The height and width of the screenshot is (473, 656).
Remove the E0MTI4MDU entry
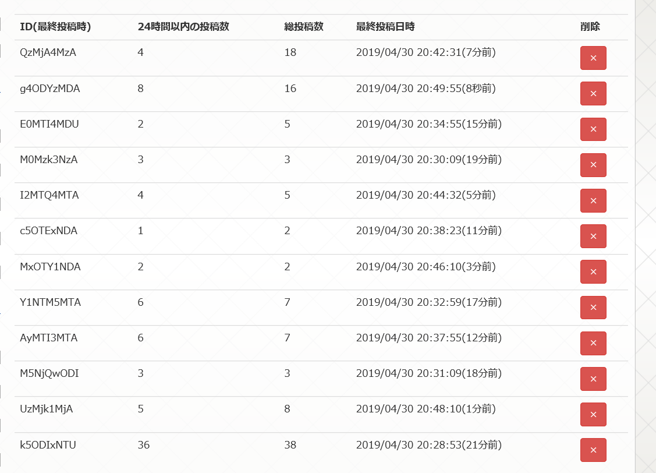(593, 129)
